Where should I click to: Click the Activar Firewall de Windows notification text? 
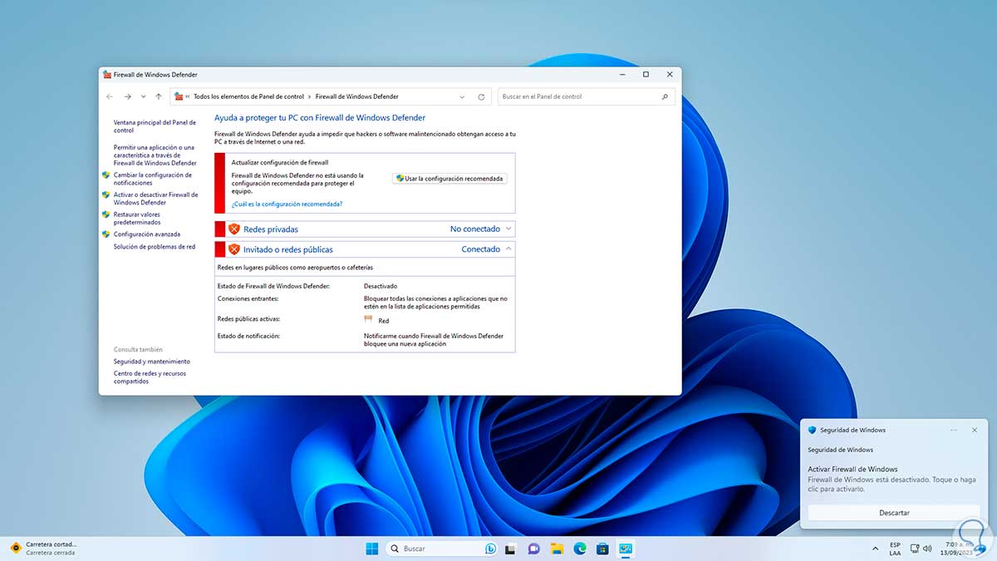click(x=852, y=470)
